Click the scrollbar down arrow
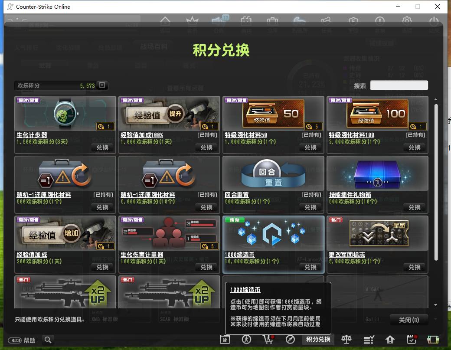 pos(435,305)
